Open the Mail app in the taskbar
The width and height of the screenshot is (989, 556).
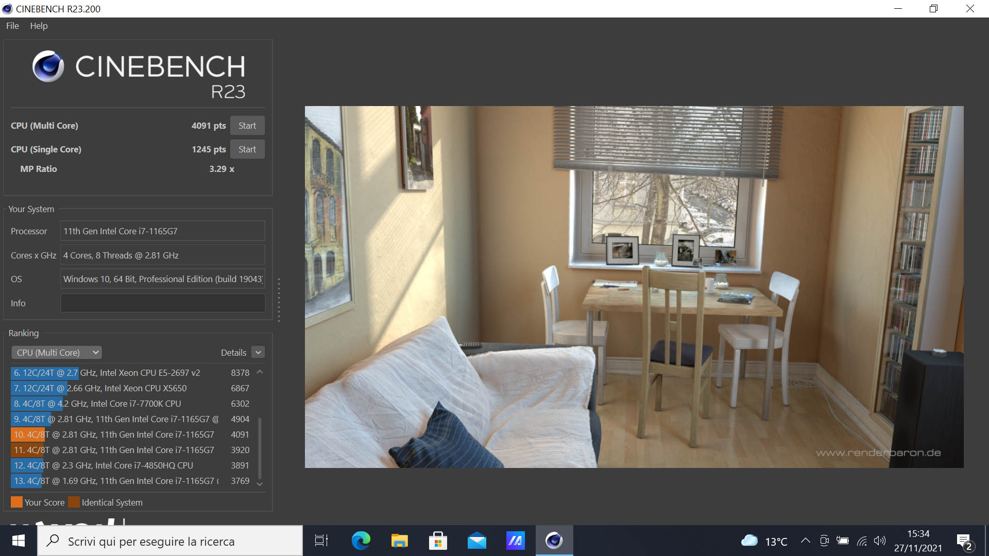click(476, 541)
